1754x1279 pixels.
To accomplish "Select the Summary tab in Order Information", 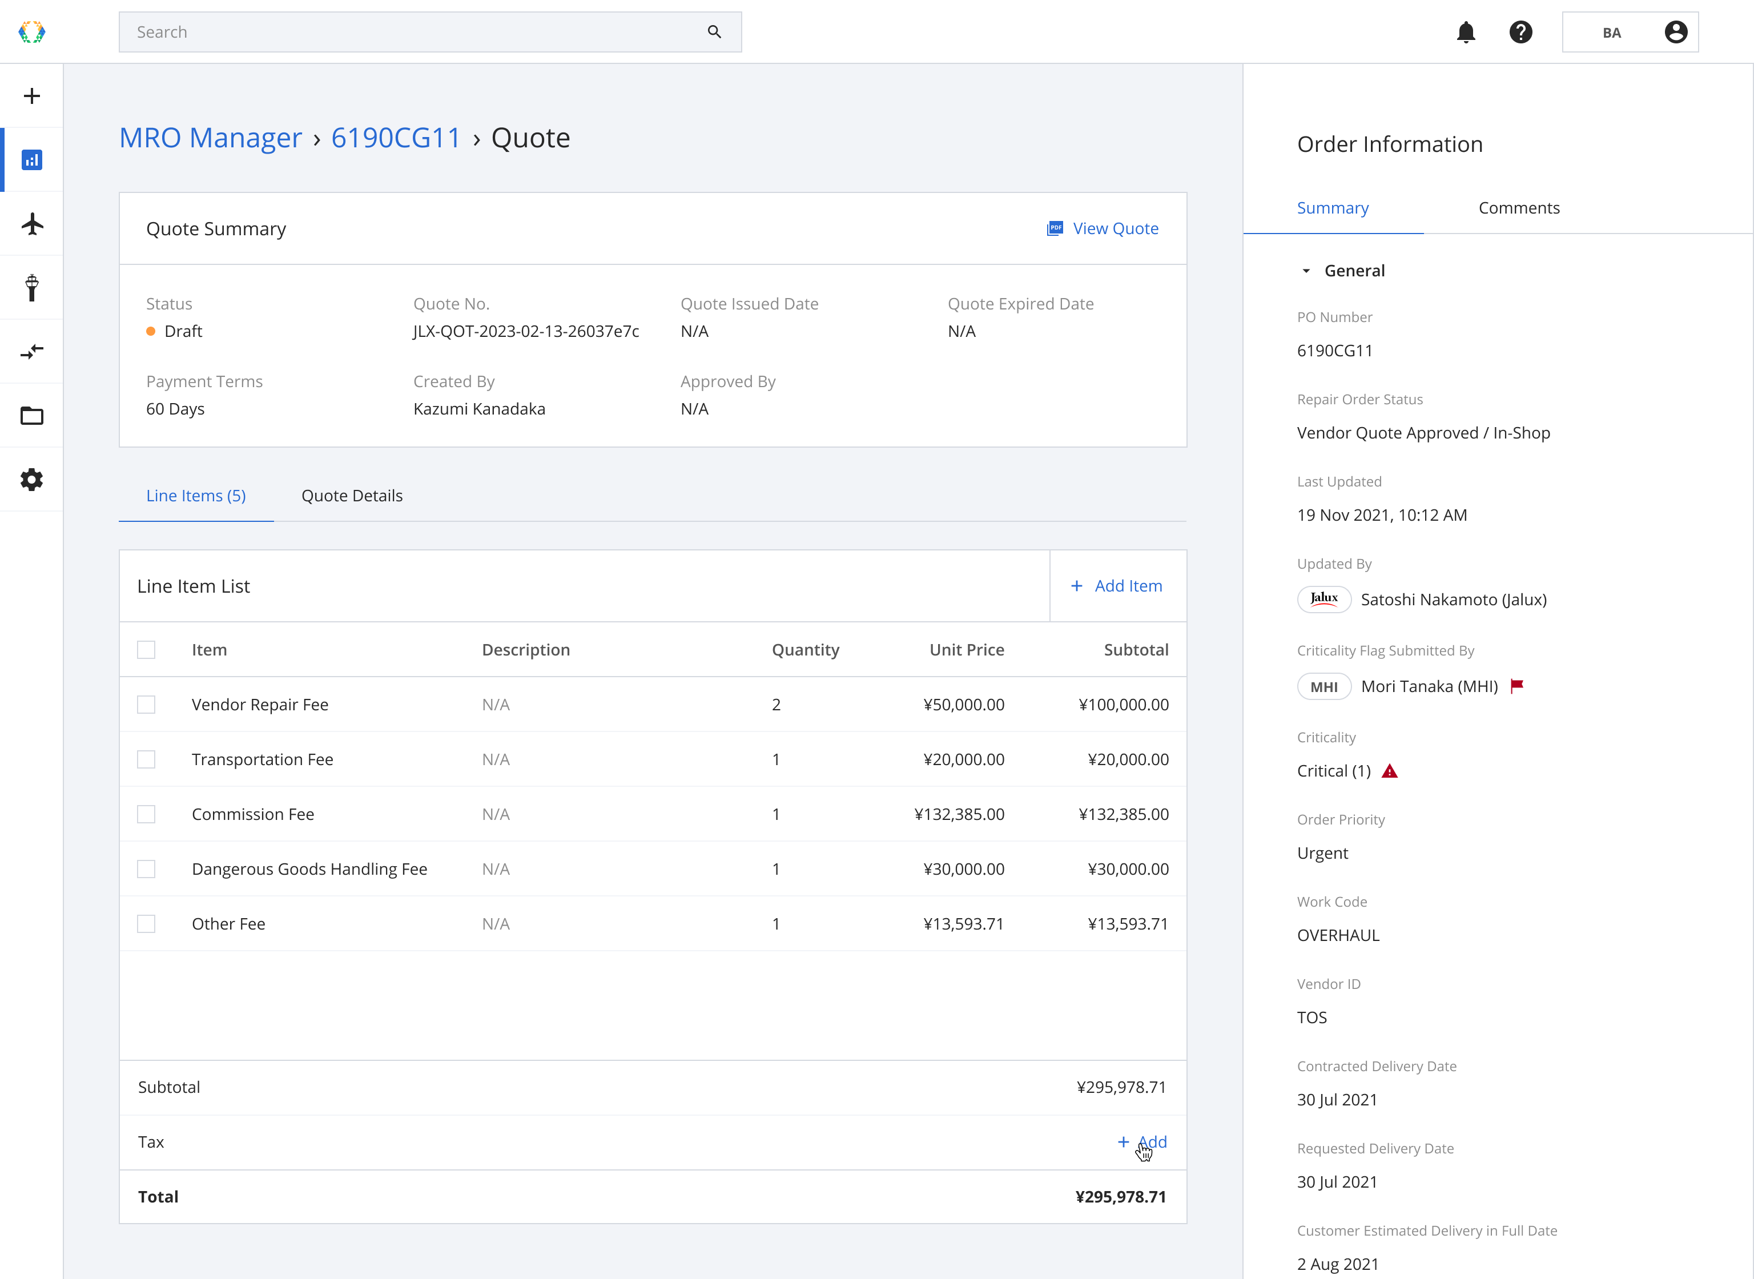I will click(x=1333, y=207).
